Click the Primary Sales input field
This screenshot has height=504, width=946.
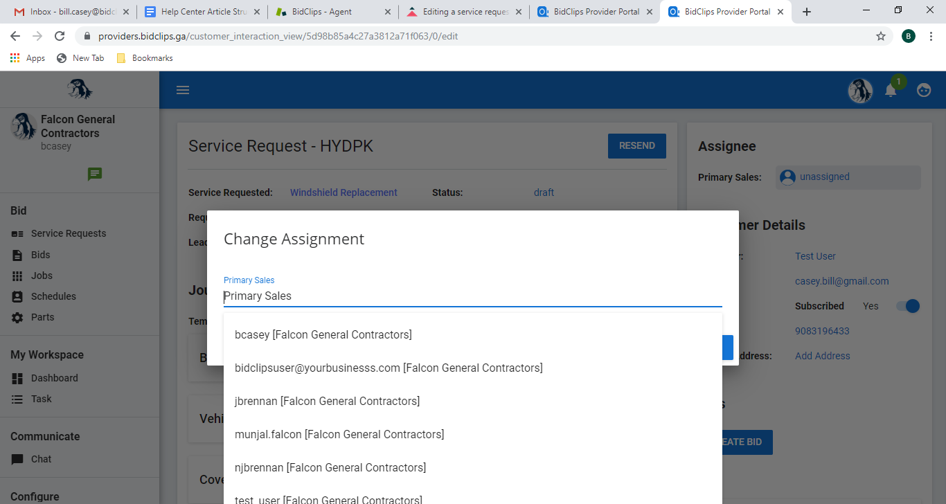473,296
